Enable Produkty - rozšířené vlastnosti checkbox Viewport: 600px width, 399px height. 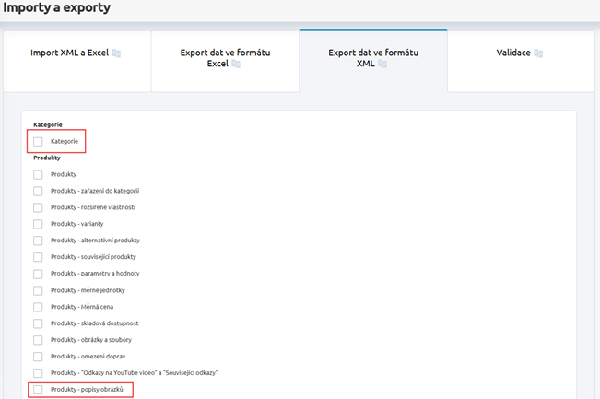click(38, 207)
